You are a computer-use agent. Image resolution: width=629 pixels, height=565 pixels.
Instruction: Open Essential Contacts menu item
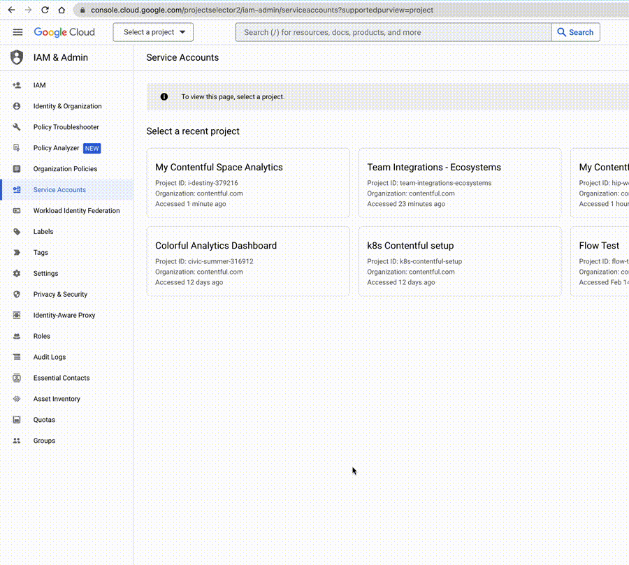[67, 378]
